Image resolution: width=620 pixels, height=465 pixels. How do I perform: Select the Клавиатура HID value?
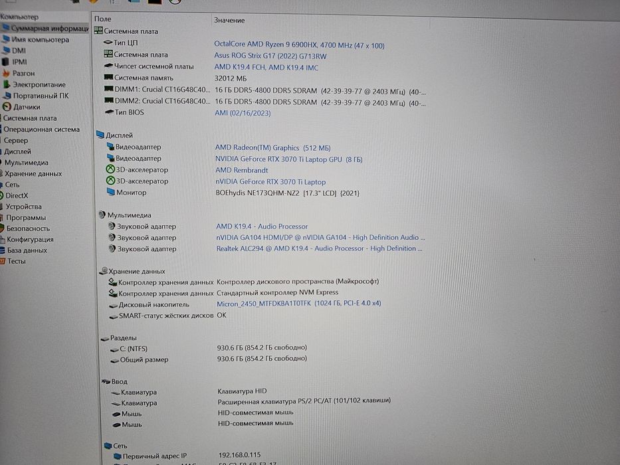point(242,391)
